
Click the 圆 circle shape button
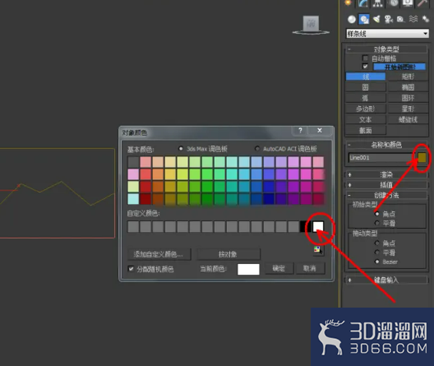366,87
